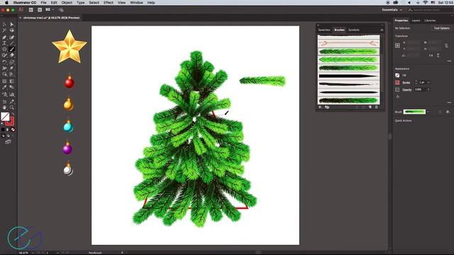Open the Opacity value dropdown
This screenshot has width=454, height=255.
(428, 90)
